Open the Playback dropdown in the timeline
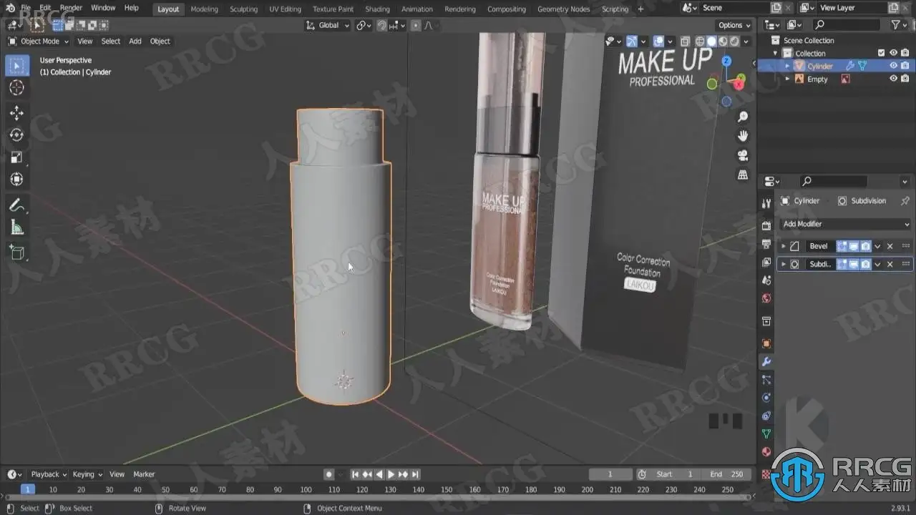This screenshot has height=515, width=916. coord(48,474)
